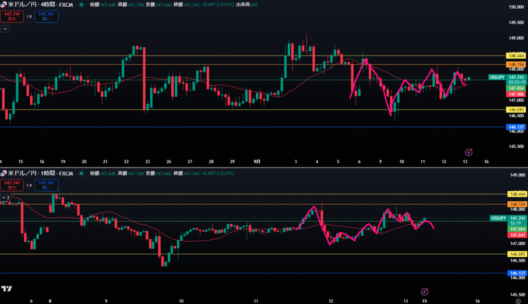Viewport: 528px width, 304px height.
Task: Click the 149.000 label on the 1時間 price scale
Action: 518,175
